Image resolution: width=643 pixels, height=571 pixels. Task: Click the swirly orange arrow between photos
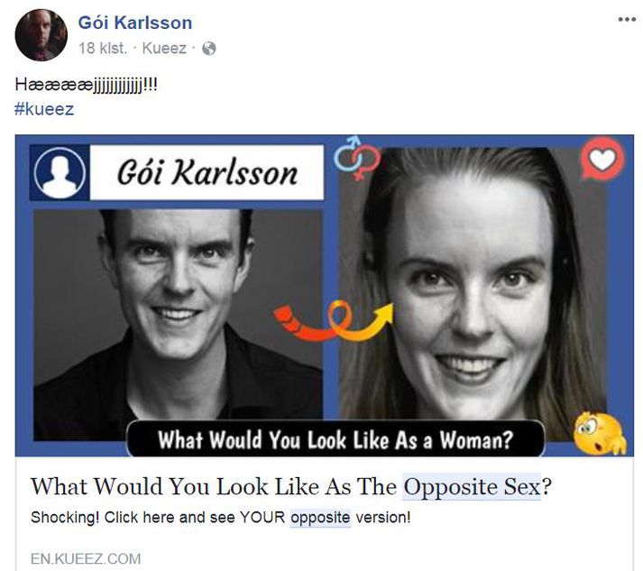coord(334,321)
